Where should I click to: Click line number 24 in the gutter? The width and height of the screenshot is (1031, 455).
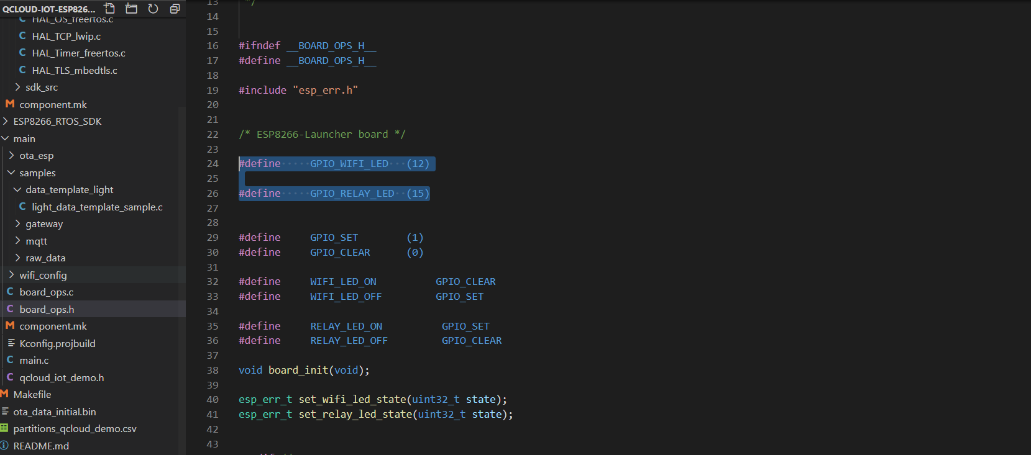[213, 163]
